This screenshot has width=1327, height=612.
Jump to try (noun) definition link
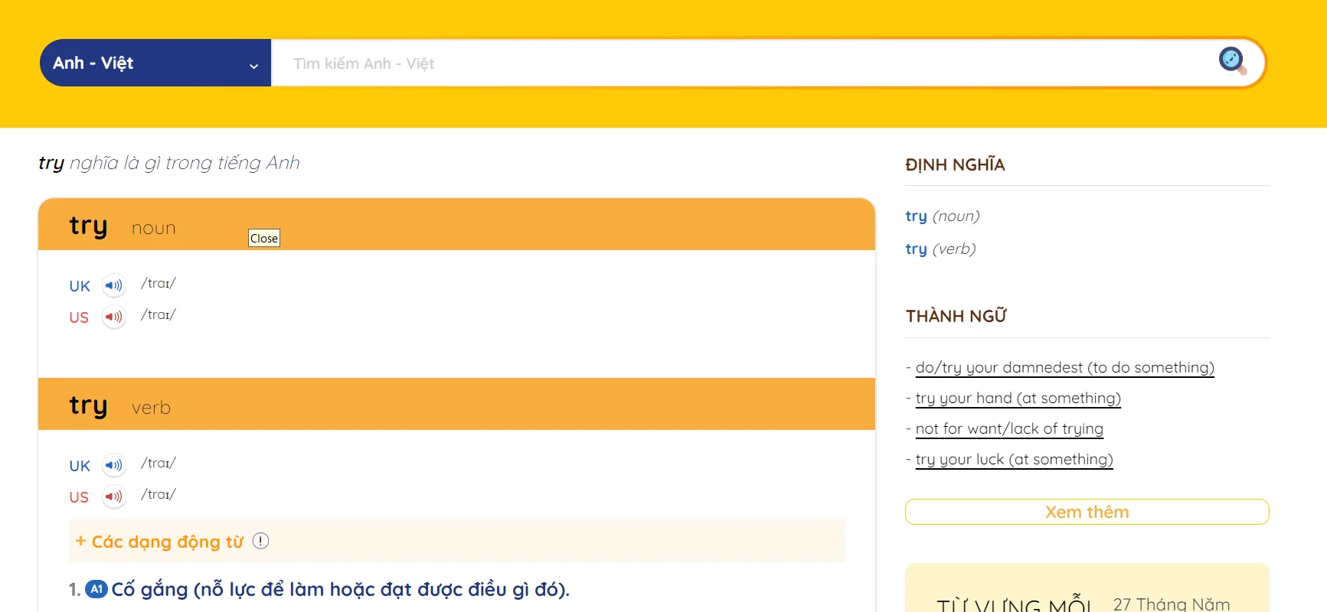tap(942, 216)
